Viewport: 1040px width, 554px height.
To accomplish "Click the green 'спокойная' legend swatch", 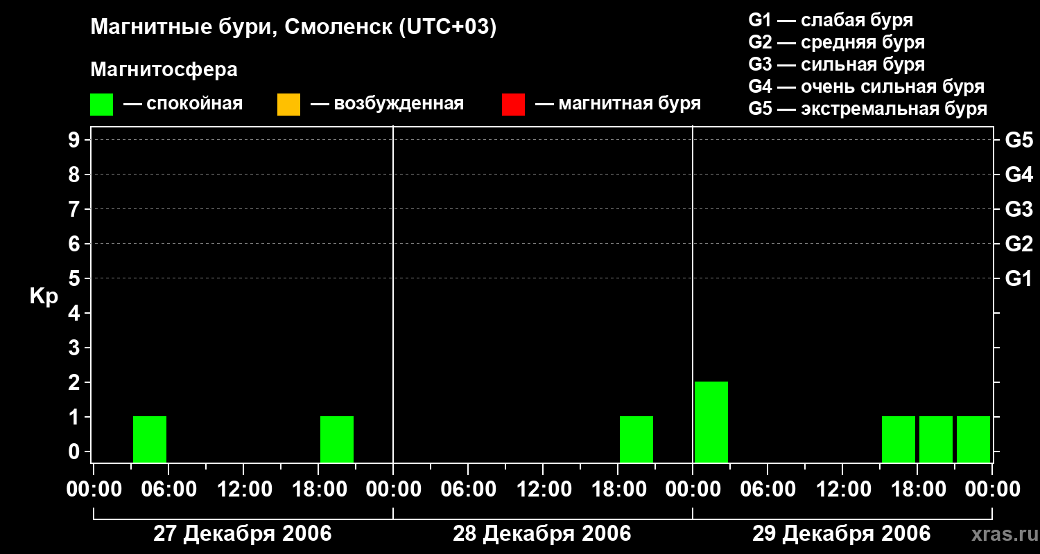I will point(101,105).
